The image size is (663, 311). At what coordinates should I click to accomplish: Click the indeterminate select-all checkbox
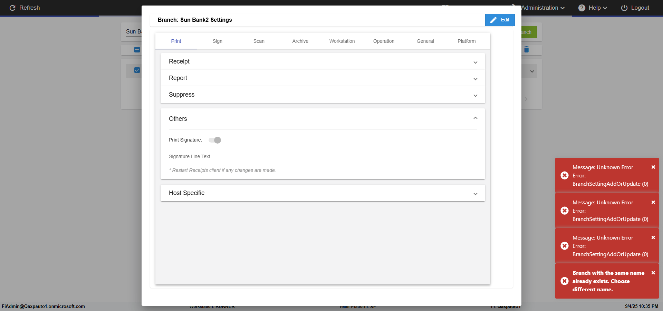[x=137, y=50]
